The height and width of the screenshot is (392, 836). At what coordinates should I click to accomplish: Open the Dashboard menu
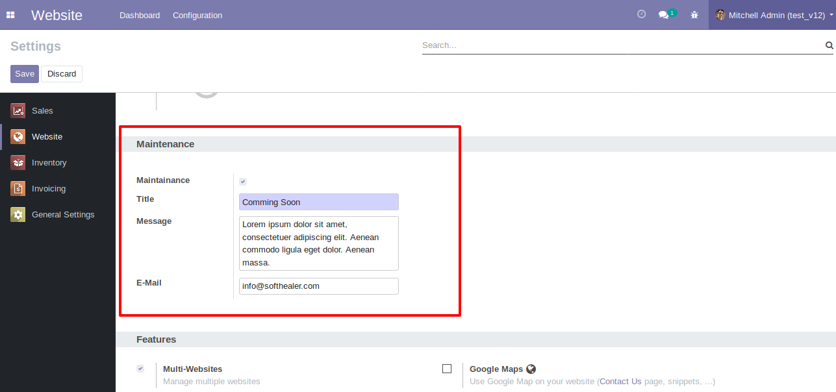point(140,15)
